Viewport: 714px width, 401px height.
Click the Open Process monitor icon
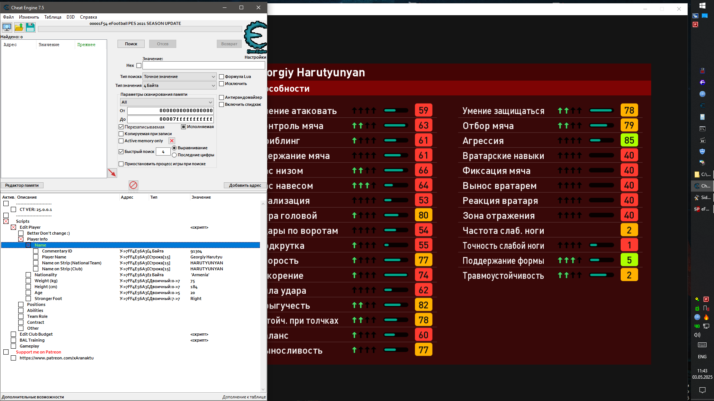point(7,27)
